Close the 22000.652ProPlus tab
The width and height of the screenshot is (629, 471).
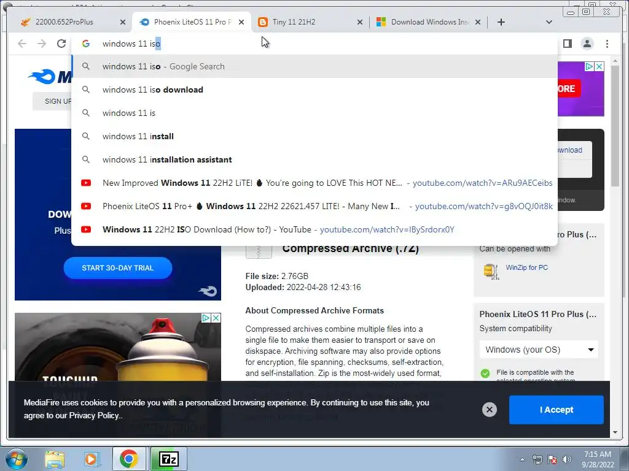coord(123,22)
